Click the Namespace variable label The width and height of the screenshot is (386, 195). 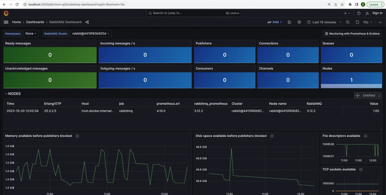tap(13, 34)
